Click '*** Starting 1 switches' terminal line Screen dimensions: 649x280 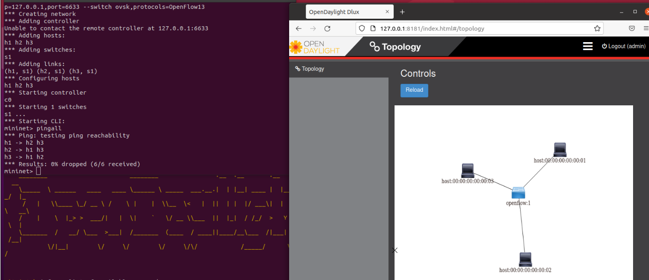click(45, 107)
